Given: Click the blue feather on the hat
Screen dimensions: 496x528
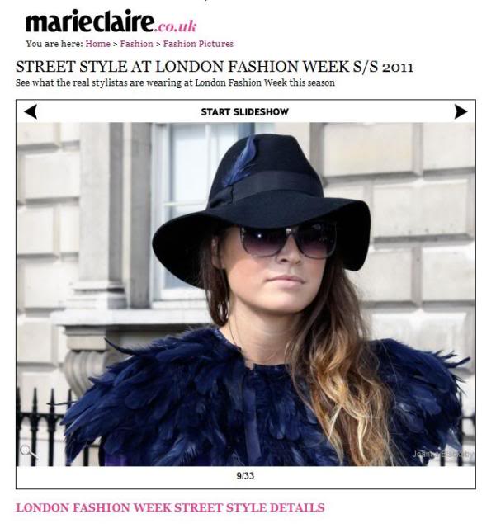Looking at the screenshot, I should tap(241, 161).
